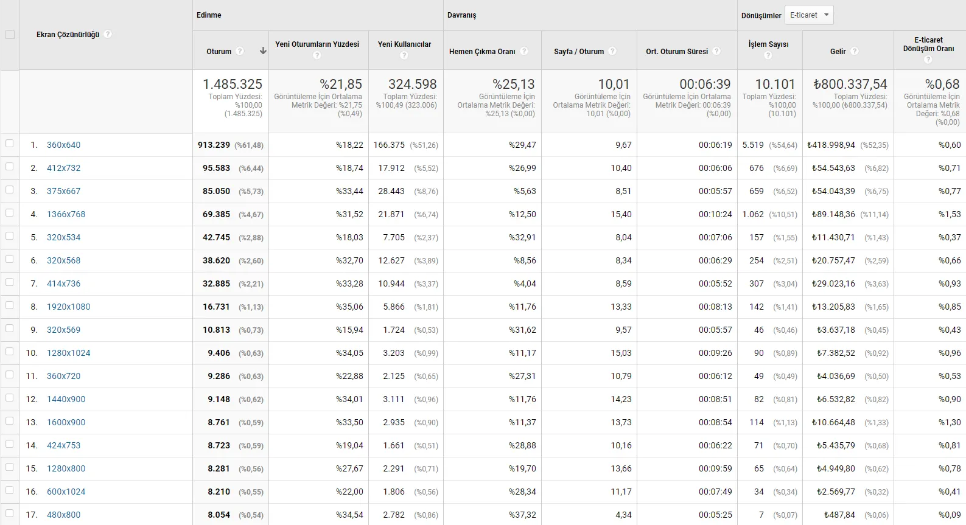Open help icon beside Oturum header

coord(240,51)
